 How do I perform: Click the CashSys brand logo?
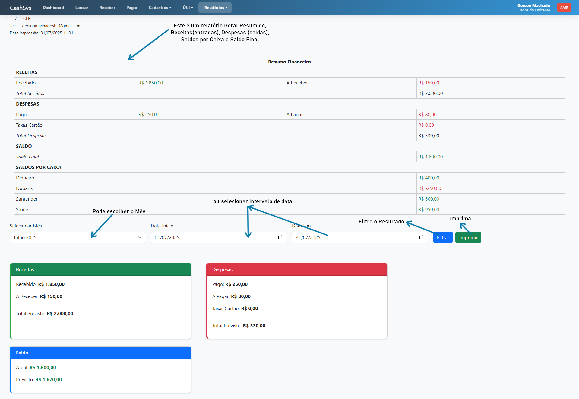21,8
